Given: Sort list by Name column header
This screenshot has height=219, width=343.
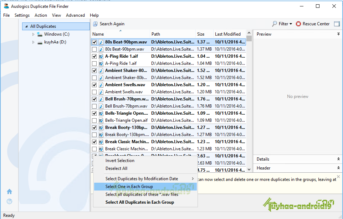Looking at the screenshot, I should pos(120,34).
